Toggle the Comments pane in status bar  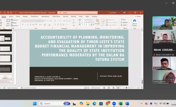(x=96, y=88)
